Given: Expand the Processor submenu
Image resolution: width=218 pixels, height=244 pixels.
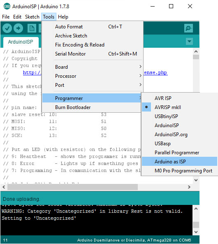Looking at the screenshot, I should point(93,76).
